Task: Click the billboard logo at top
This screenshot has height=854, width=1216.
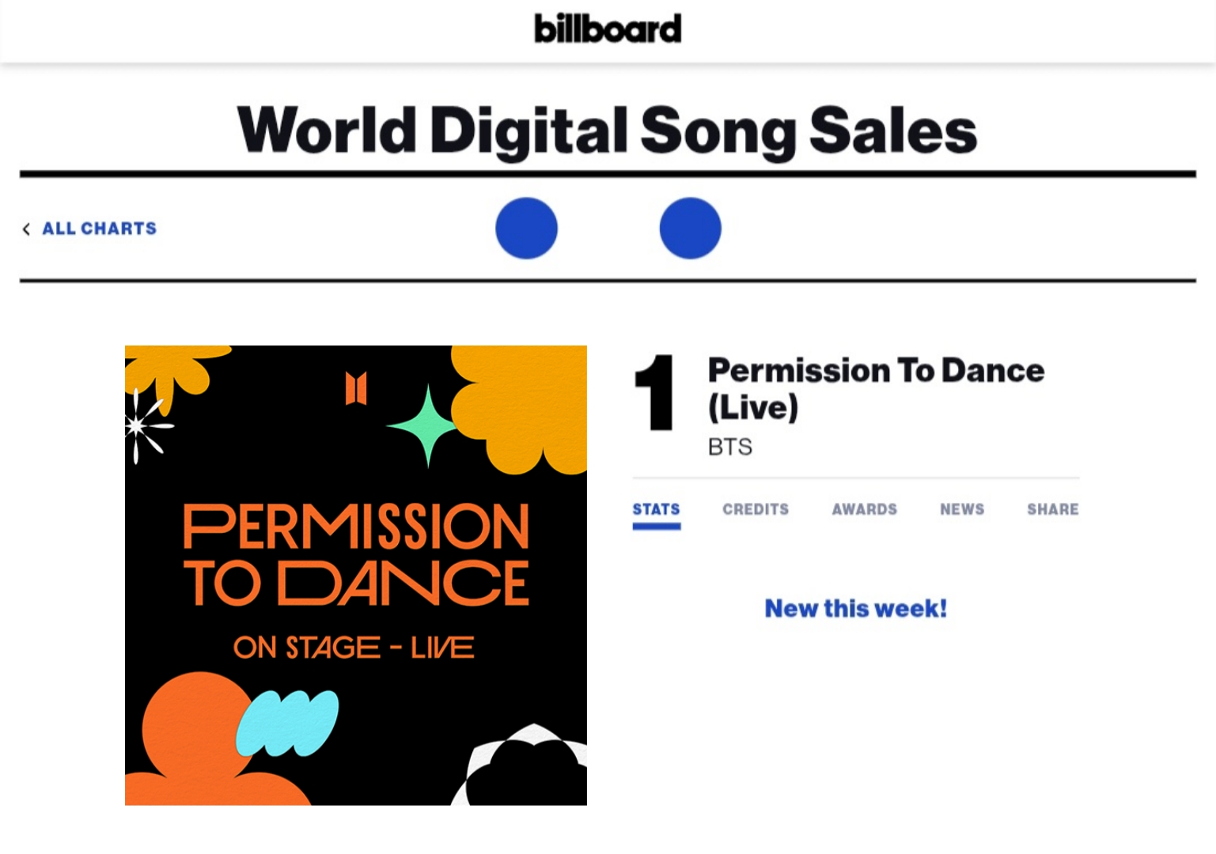Action: coord(608,28)
